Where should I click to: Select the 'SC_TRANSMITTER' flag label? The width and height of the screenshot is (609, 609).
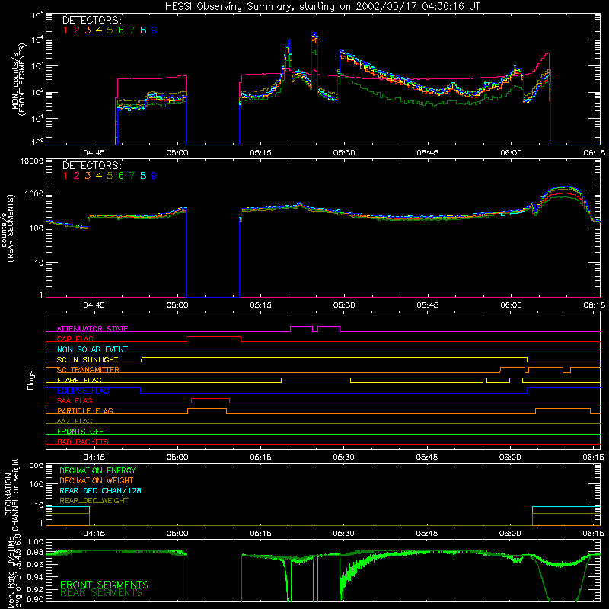88,370
